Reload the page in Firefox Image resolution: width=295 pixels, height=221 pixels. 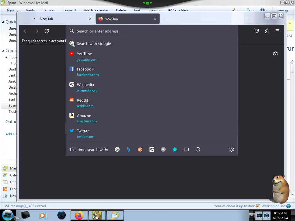(x=47, y=31)
